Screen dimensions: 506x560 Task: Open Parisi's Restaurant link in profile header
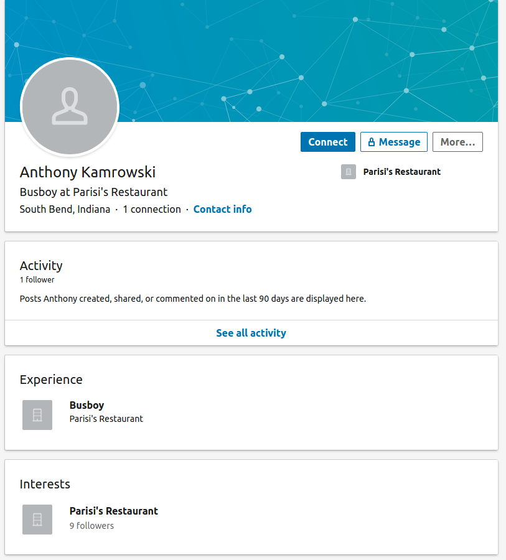pyautogui.click(x=402, y=172)
